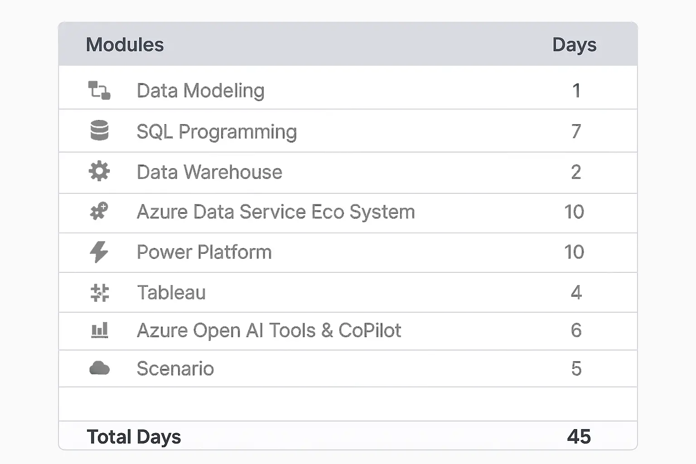Select Azure Data Service Eco System text
Screen dimensions: 696x464
[x=275, y=212]
